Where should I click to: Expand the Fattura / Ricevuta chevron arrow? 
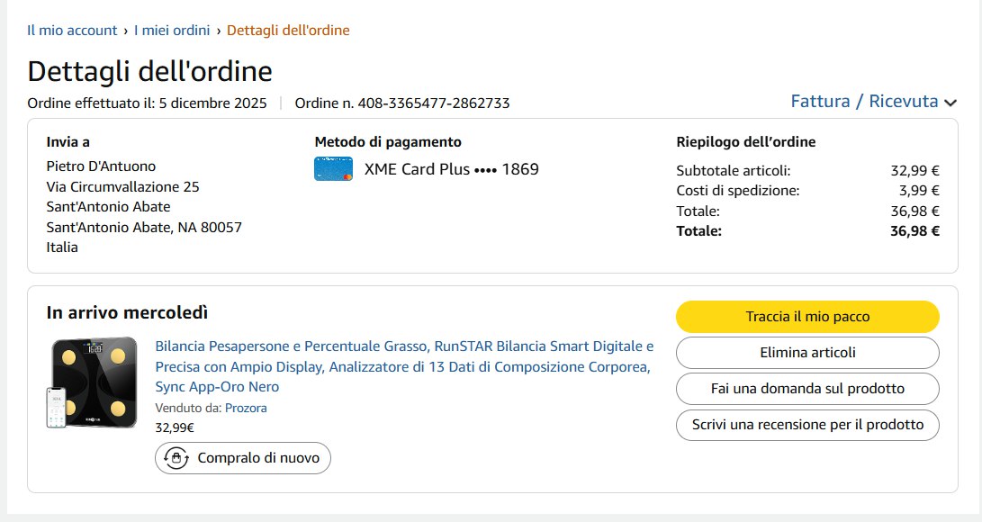point(950,103)
